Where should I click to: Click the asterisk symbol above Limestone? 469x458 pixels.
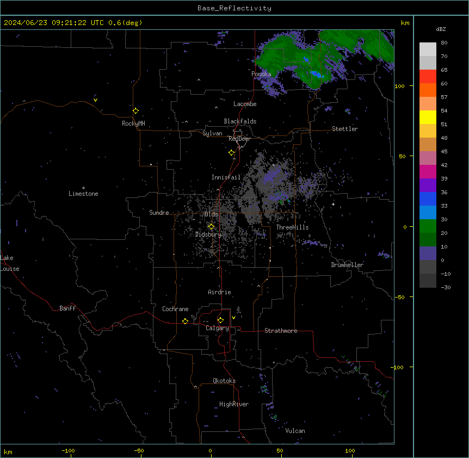(83, 188)
